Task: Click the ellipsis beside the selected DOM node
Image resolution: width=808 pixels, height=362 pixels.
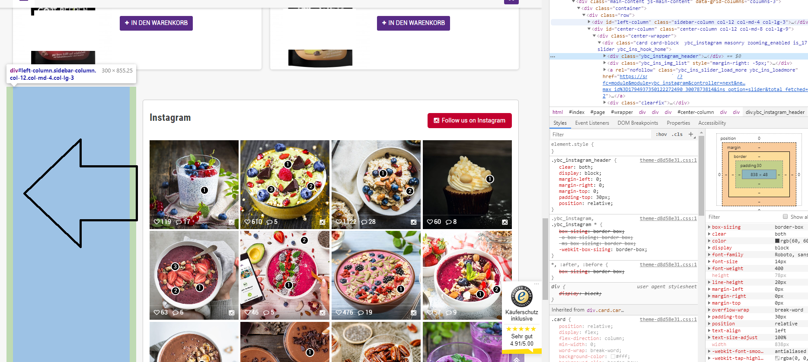Action: tap(553, 57)
